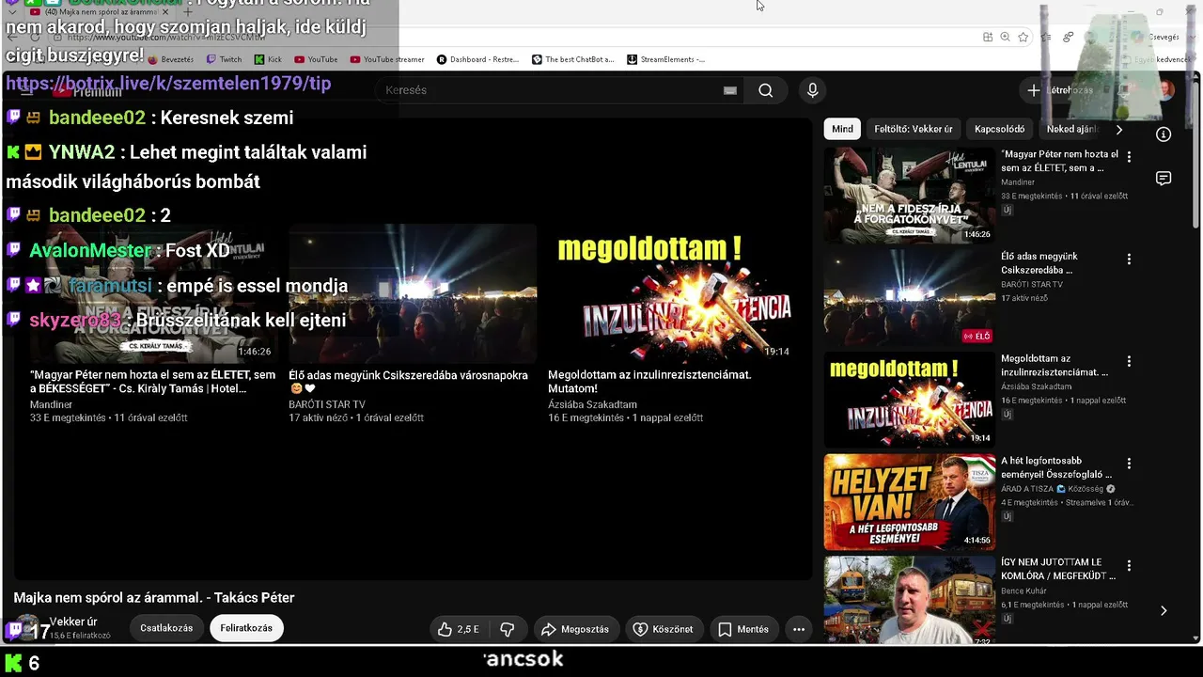The image size is (1203, 677).
Task: Open options for 'A hét legfontosabb eseményei' video
Action: coord(1129,464)
